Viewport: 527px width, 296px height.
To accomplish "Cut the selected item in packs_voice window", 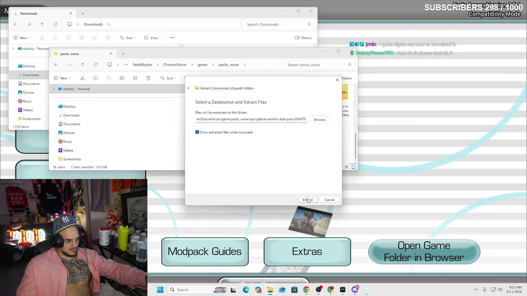I will point(82,78).
